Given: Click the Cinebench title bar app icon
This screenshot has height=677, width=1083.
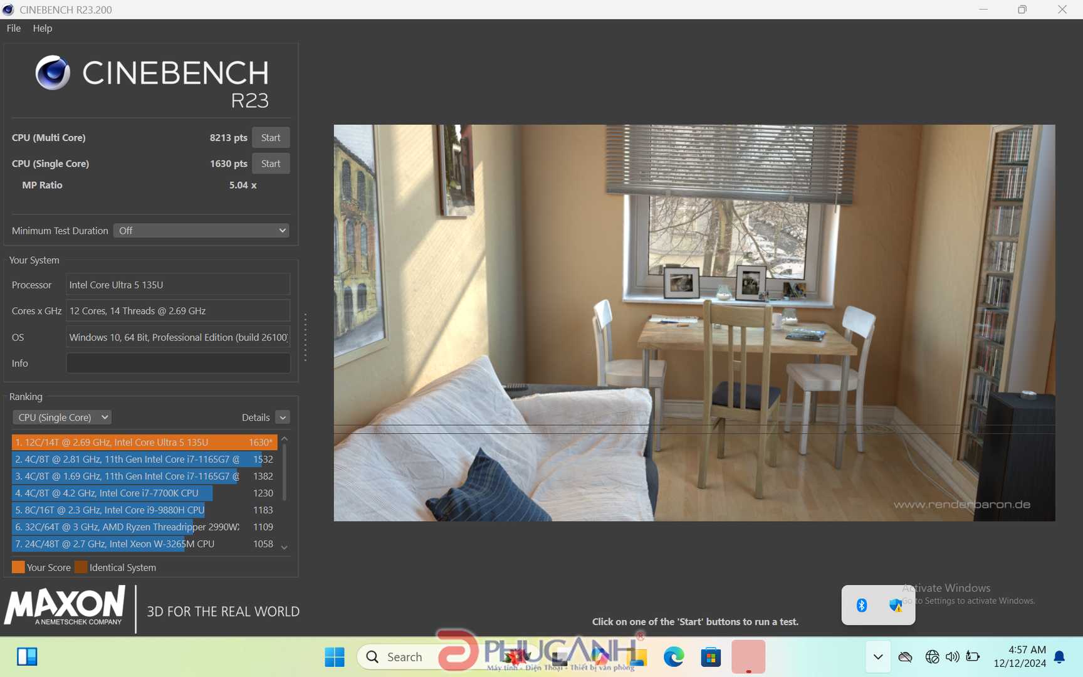Looking at the screenshot, I should [x=8, y=9].
